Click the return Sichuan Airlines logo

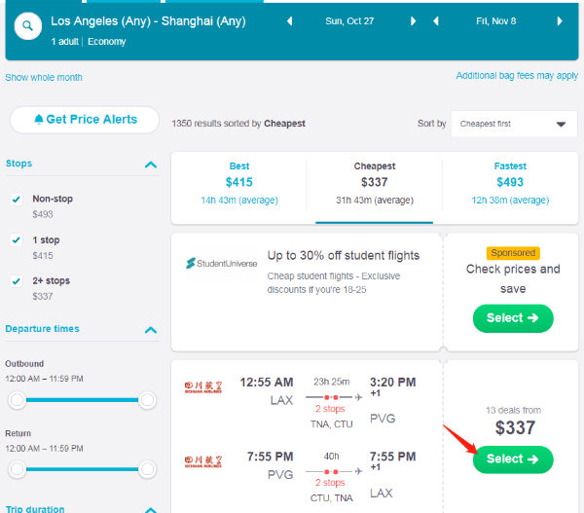pos(202,458)
